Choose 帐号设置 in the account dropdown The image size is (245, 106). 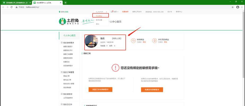point(99,20)
